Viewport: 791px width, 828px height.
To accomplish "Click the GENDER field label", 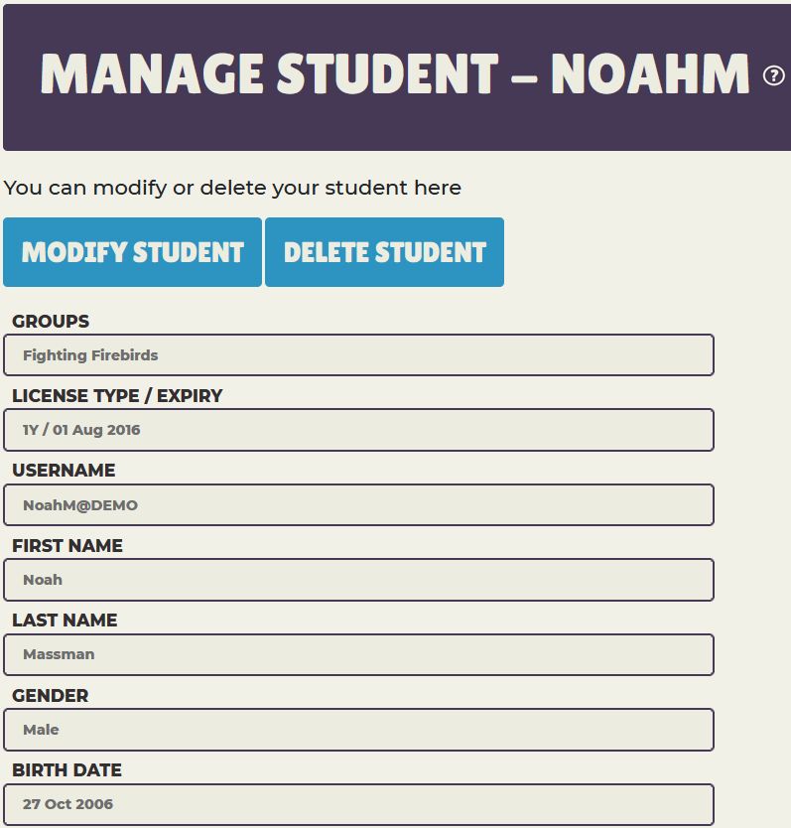I will click(x=49, y=695).
